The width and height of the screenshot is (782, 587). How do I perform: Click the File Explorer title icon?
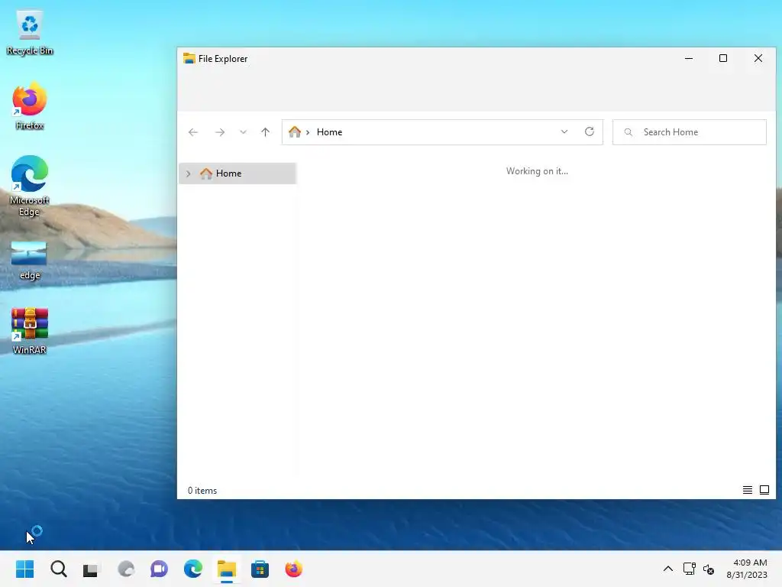[x=189, y=58]
